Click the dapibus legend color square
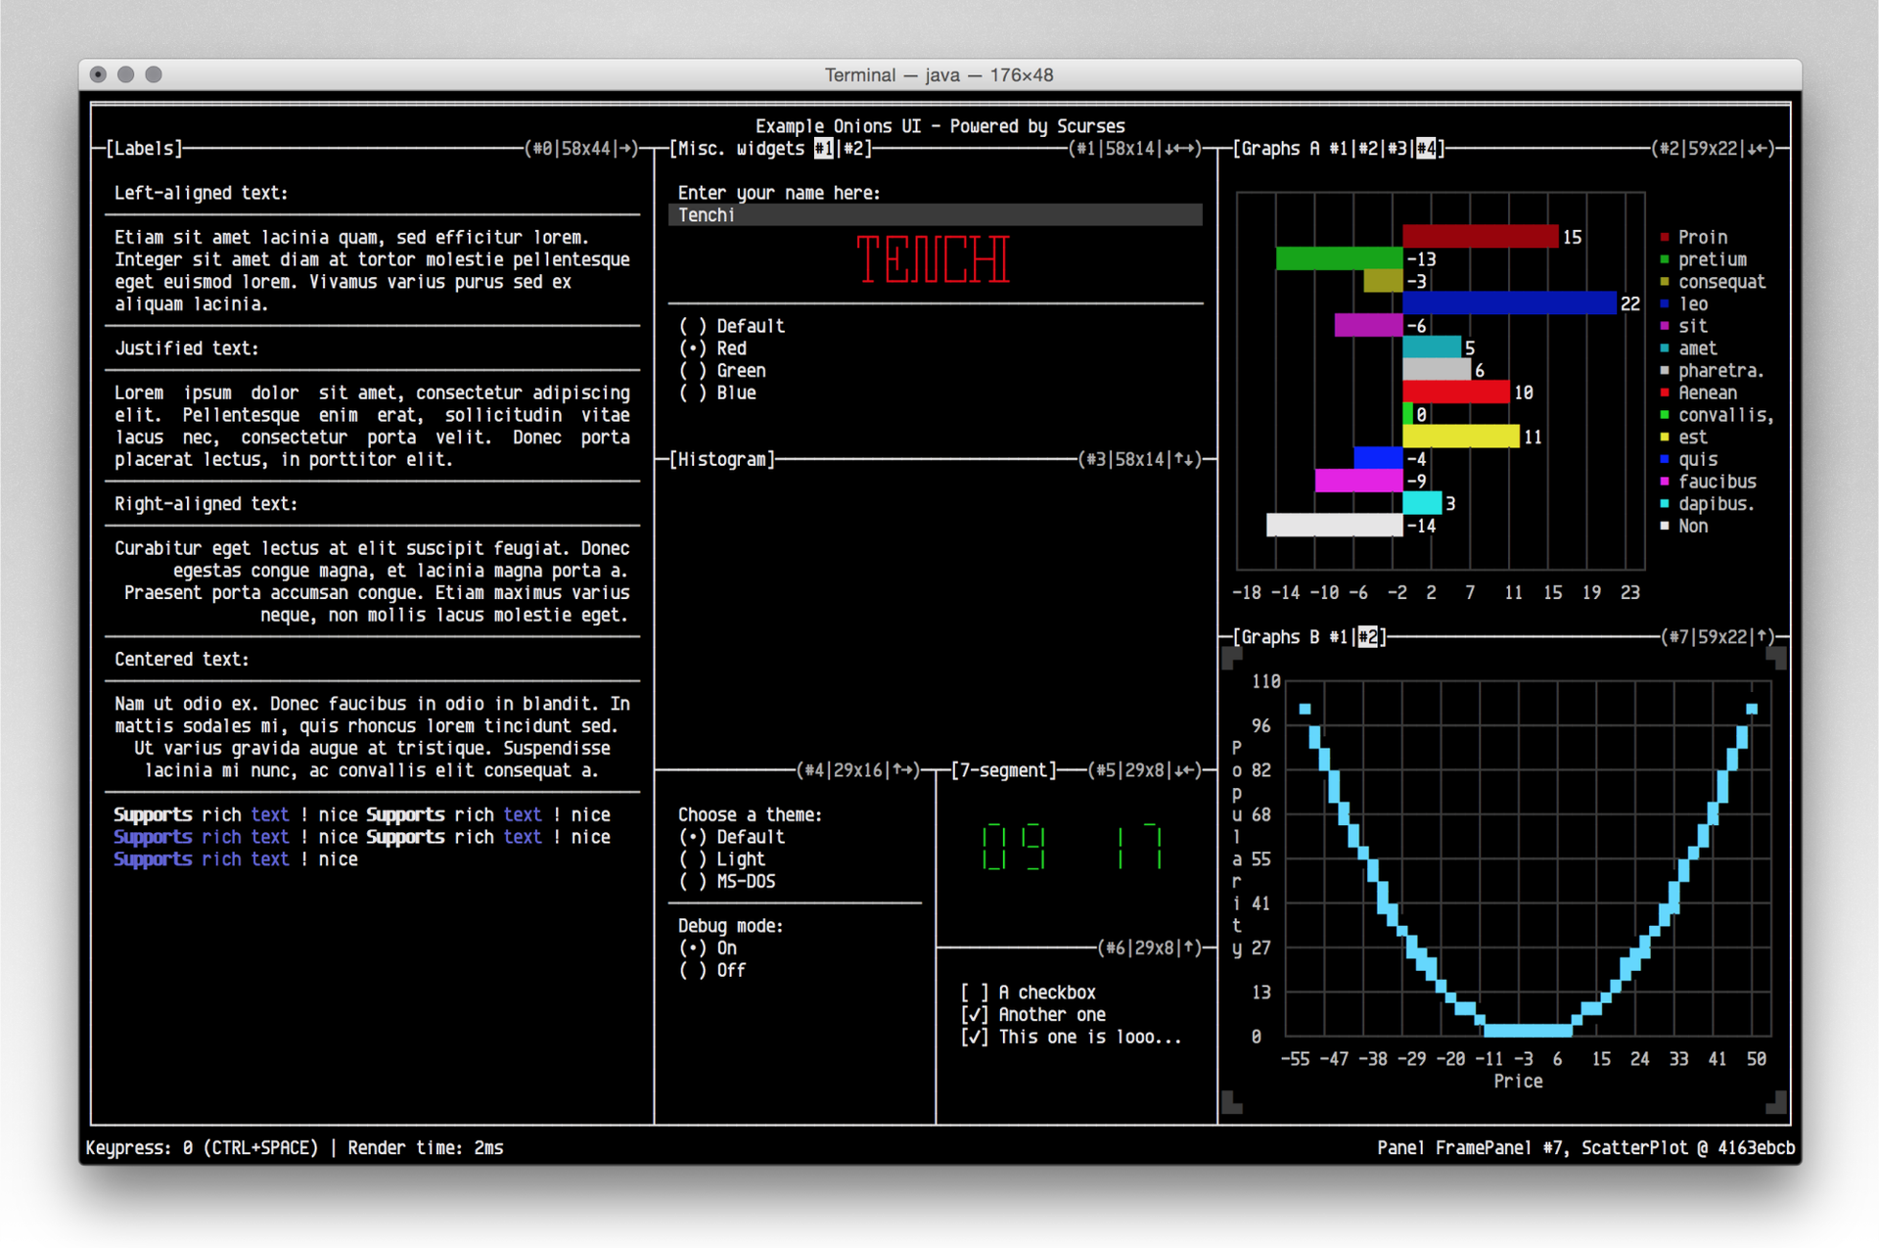Screen dimensions: 1879x1248 tap(1665, 504)
